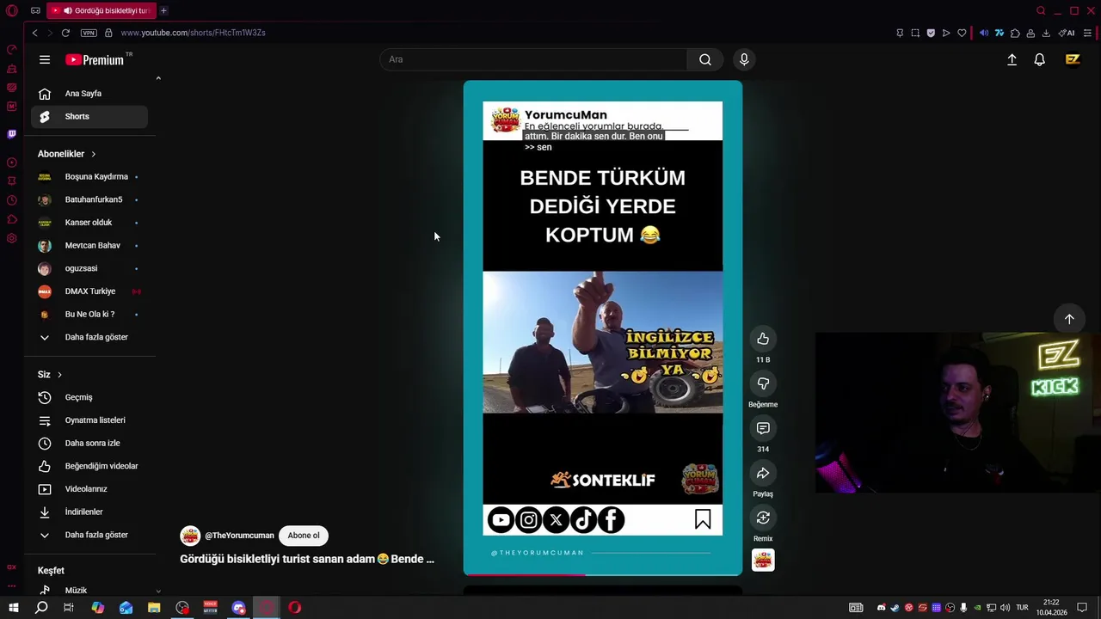Open Batuhanfurkan5 channel
The width and height of the screenshot is (1101, 619).
(89, 199)
